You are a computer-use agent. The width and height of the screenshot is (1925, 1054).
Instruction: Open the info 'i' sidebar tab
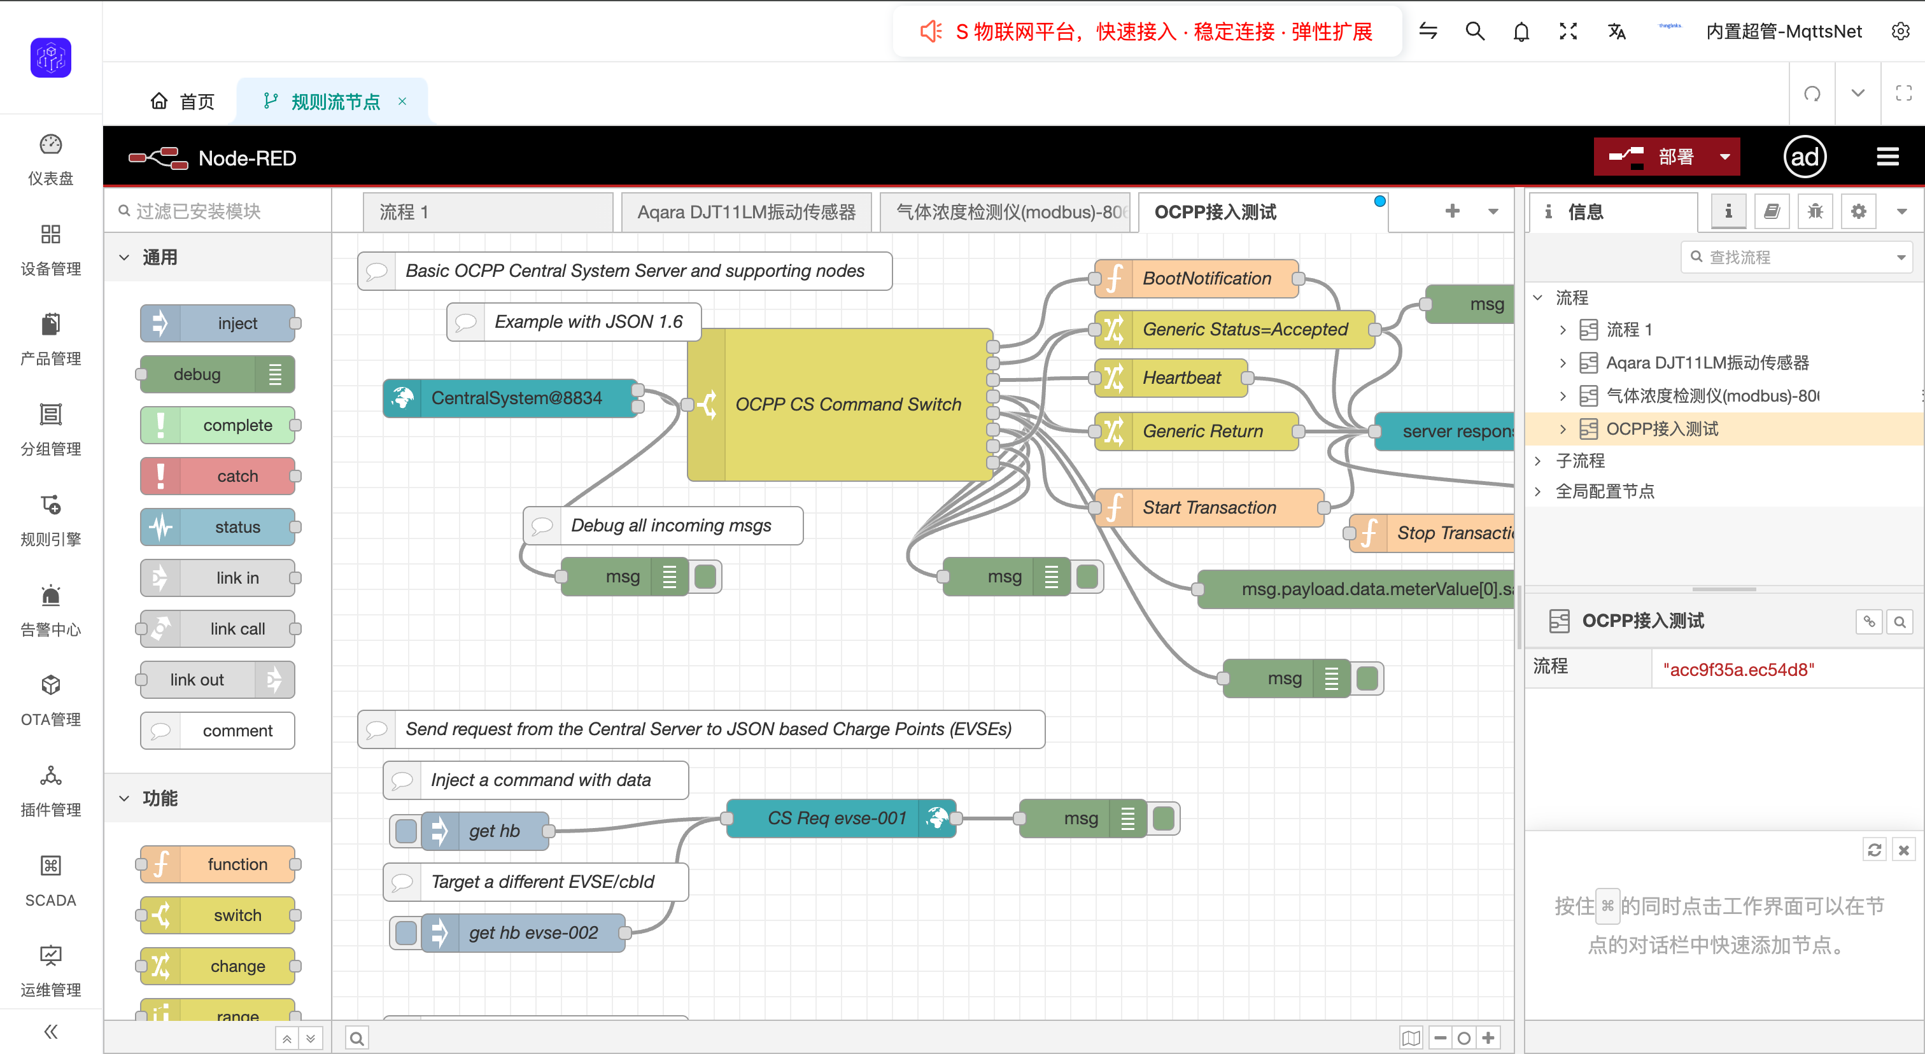pyautogui.click(x=1728, y=211)
